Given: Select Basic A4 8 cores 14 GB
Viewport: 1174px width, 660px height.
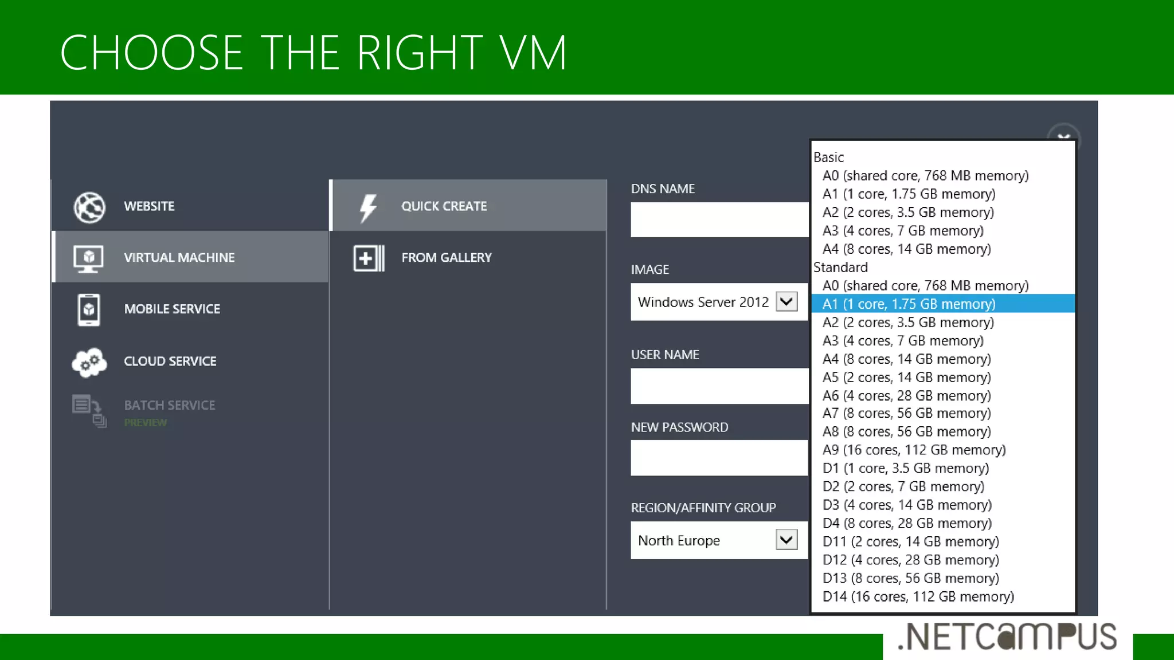Looking at the screenshot, I should 943,249.
